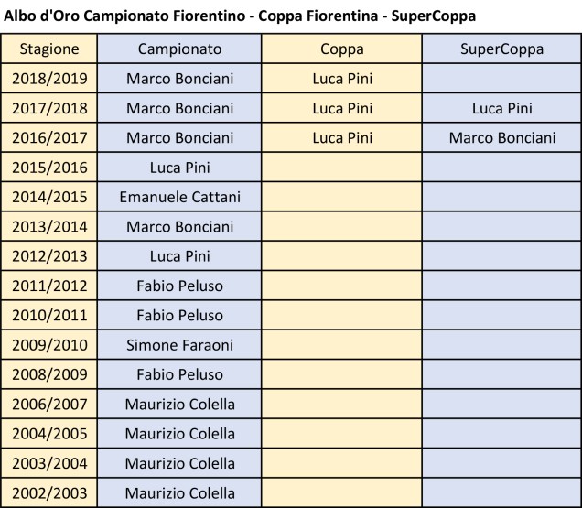Select Fabio Peluso in the 2008/2009 row
Image resolution: width=582 pixels, height=508 pixels.
pos(179,374)
